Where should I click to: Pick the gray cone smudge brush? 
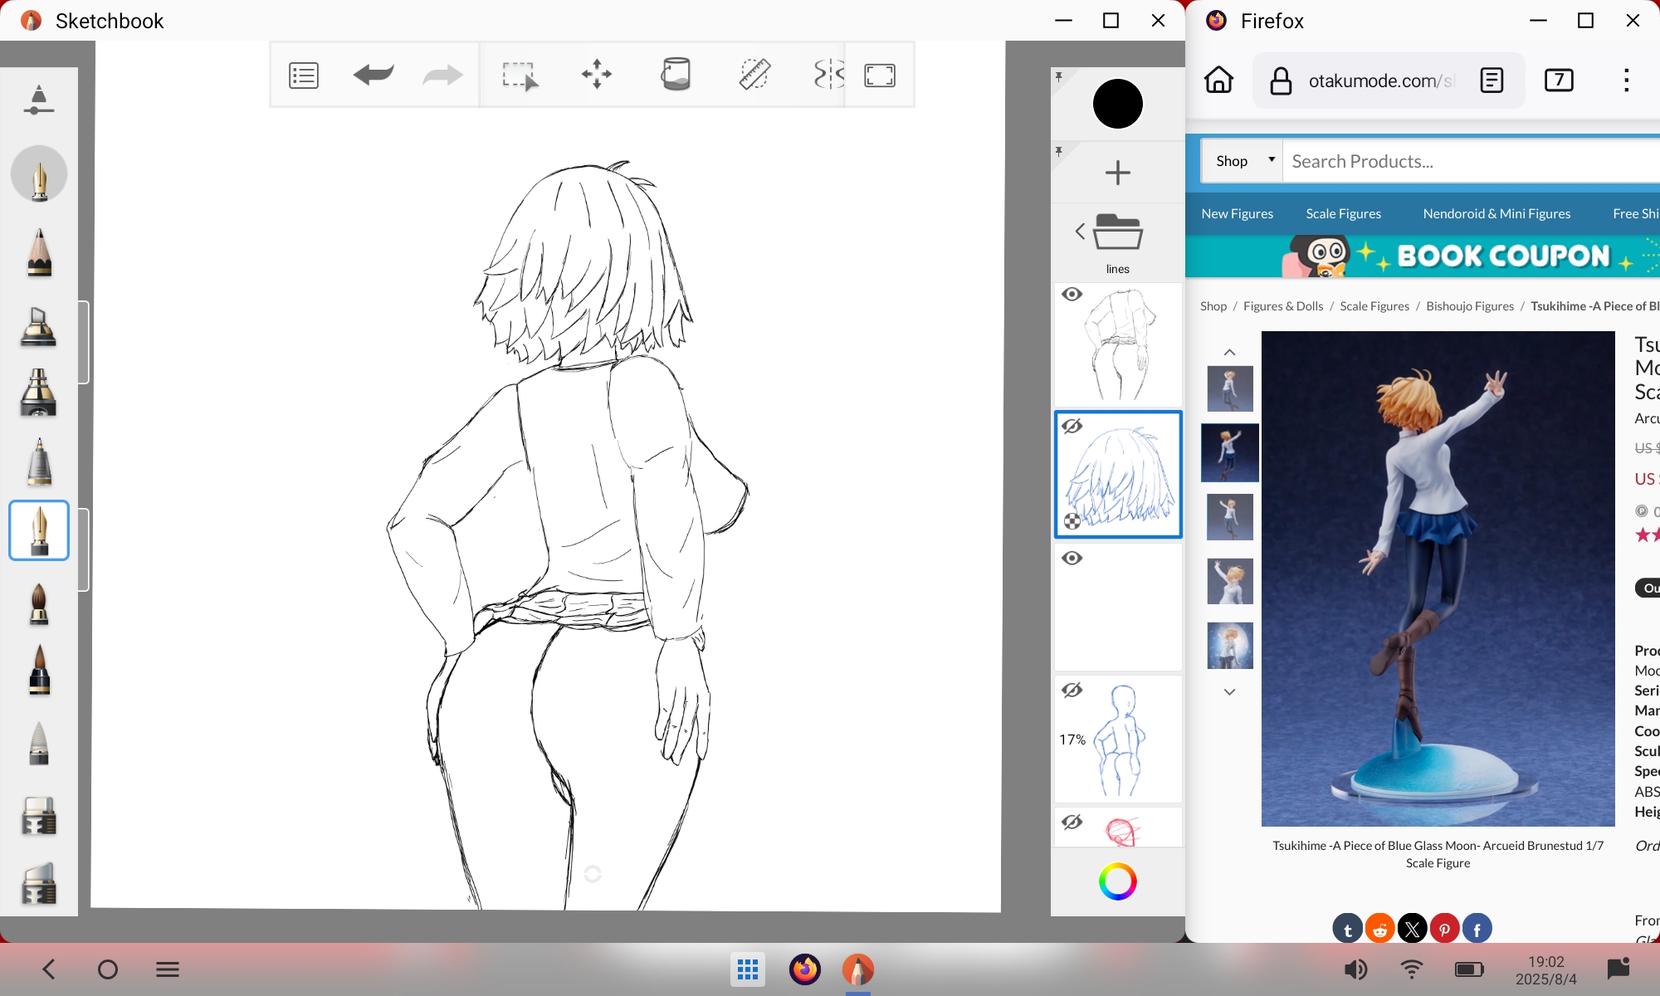point(39,742)
